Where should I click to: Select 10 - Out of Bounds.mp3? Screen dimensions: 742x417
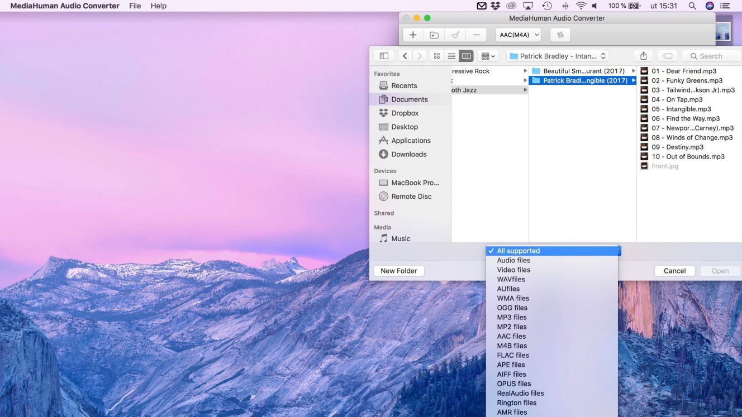point(689,156)
